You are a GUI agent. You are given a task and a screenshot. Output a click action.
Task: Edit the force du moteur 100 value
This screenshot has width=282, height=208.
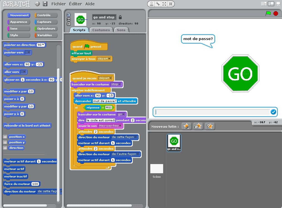click(35, 184)
